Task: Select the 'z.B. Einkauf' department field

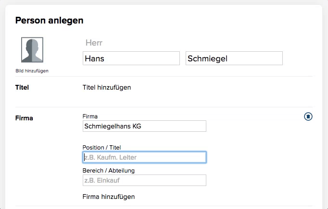Action: (144, 180)
